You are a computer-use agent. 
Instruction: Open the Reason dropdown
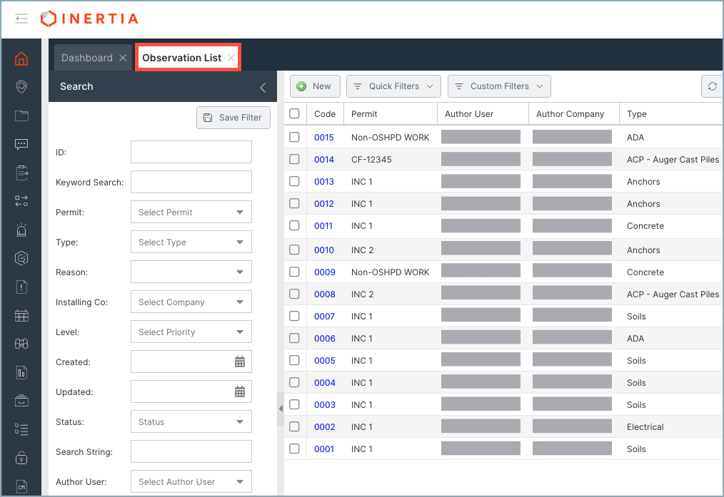191,272
